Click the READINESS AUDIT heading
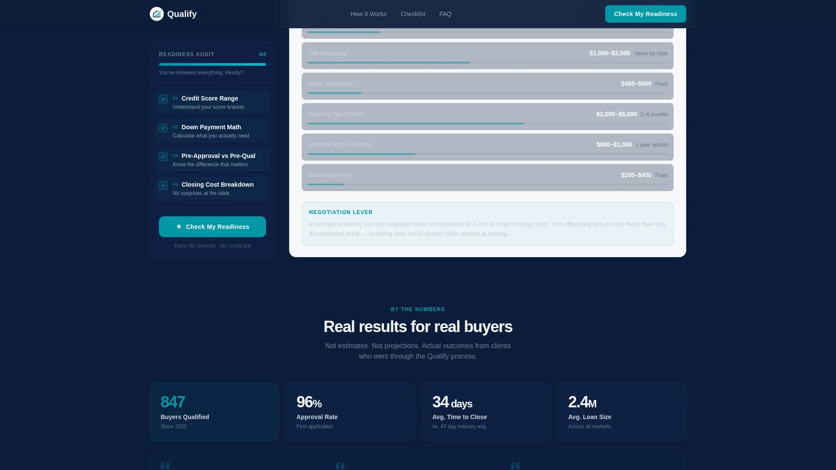Image resolution: width=836 pixels, height=470 pixels. click(186, 54)
